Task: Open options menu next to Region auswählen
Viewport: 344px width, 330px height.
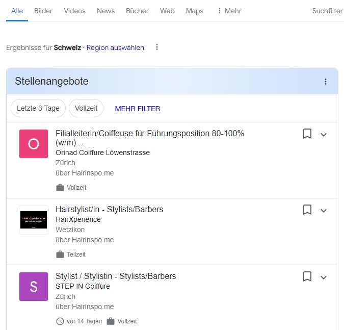Action: pyautogui.click(x=157, y=47)
